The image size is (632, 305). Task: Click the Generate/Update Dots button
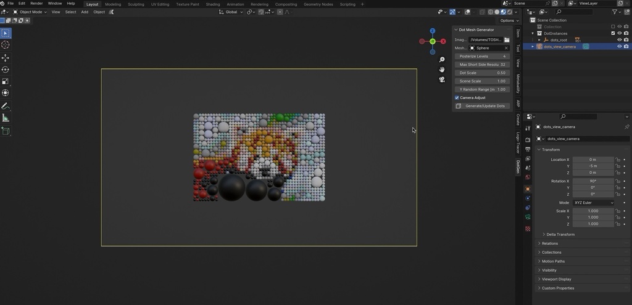pos(482,106)
